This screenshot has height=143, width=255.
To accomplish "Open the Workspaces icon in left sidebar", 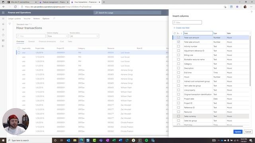I will point(3,41).
